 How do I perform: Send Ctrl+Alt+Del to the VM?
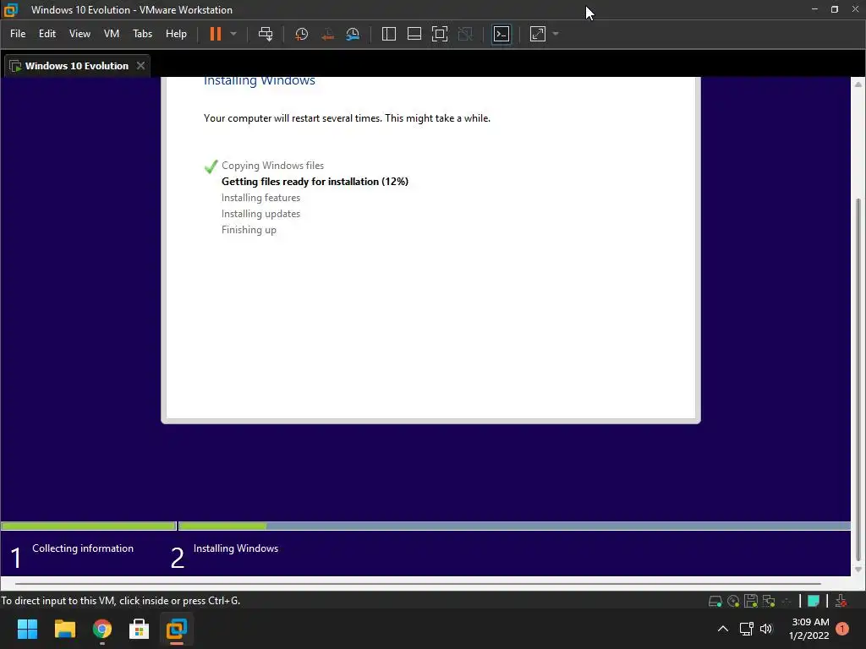pos(266,34)
